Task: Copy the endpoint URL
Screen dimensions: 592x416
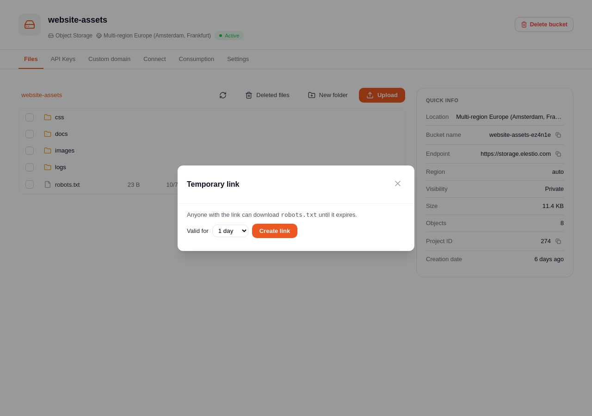Action: 558,154
